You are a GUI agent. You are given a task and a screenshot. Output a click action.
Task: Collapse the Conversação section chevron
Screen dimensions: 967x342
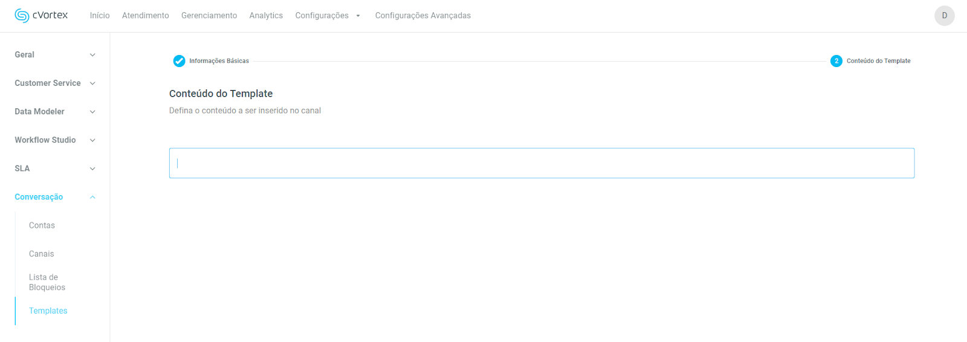tap(92, 197)
